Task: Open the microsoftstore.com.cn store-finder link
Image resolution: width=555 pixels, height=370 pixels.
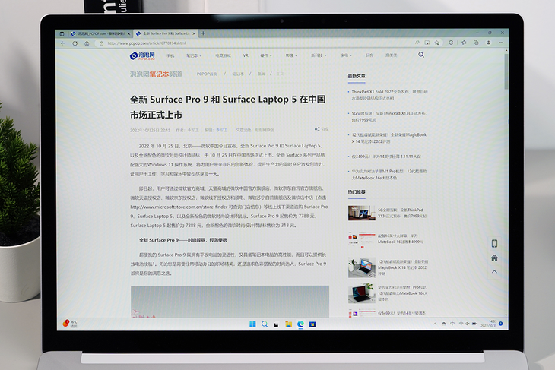Action: coord(179,207)
